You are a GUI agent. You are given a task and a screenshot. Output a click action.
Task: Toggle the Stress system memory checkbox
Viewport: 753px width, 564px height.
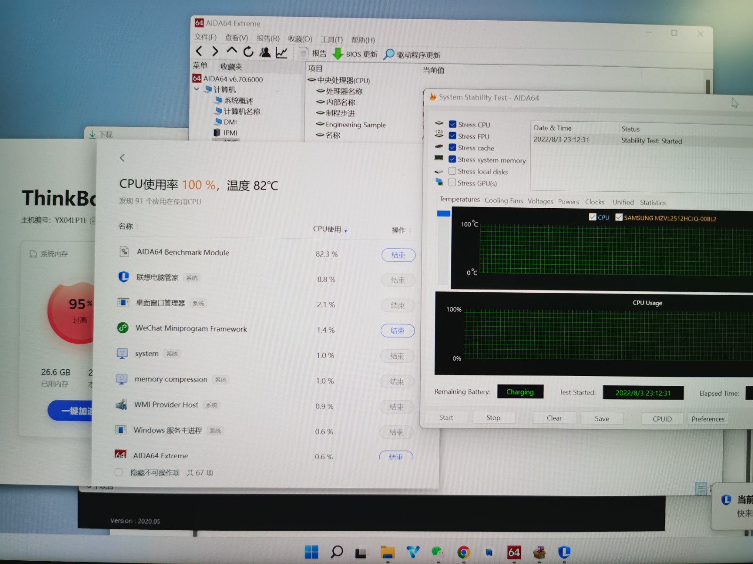[452, 159]
